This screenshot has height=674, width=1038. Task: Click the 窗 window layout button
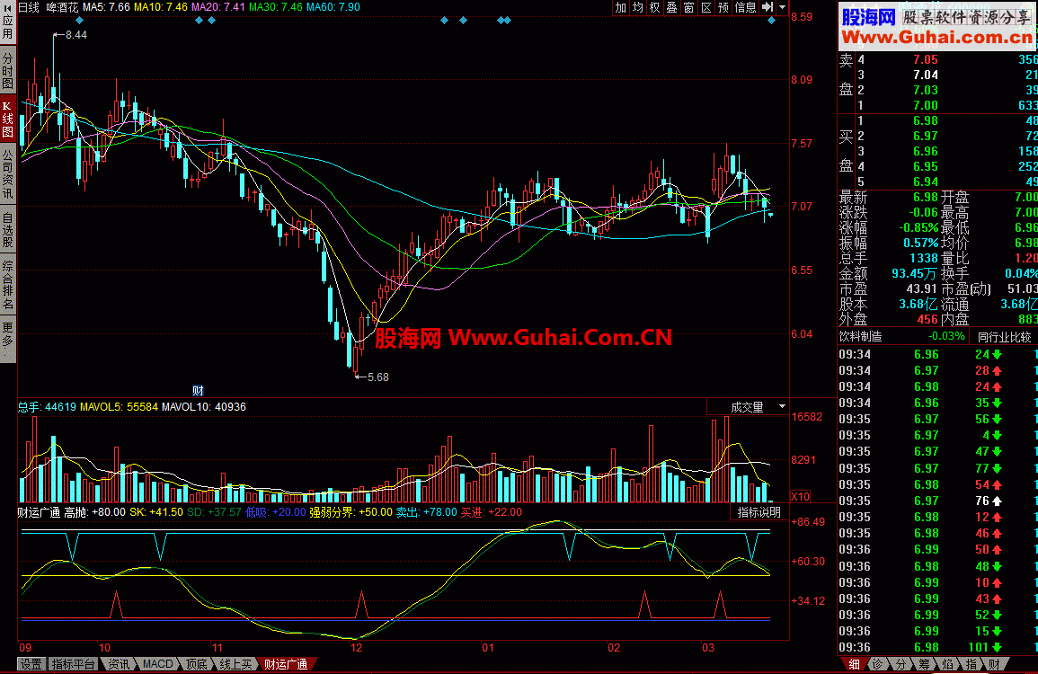688,7
